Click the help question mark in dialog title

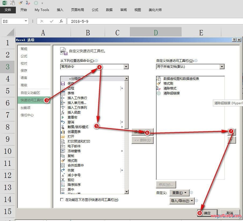click(234, 40)
